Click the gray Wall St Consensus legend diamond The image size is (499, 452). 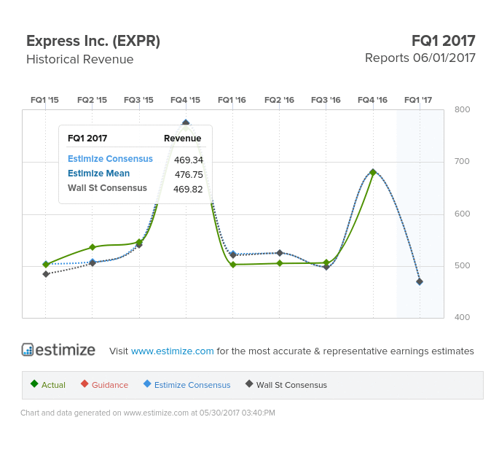pyautogui.click(x=249, y=383)
